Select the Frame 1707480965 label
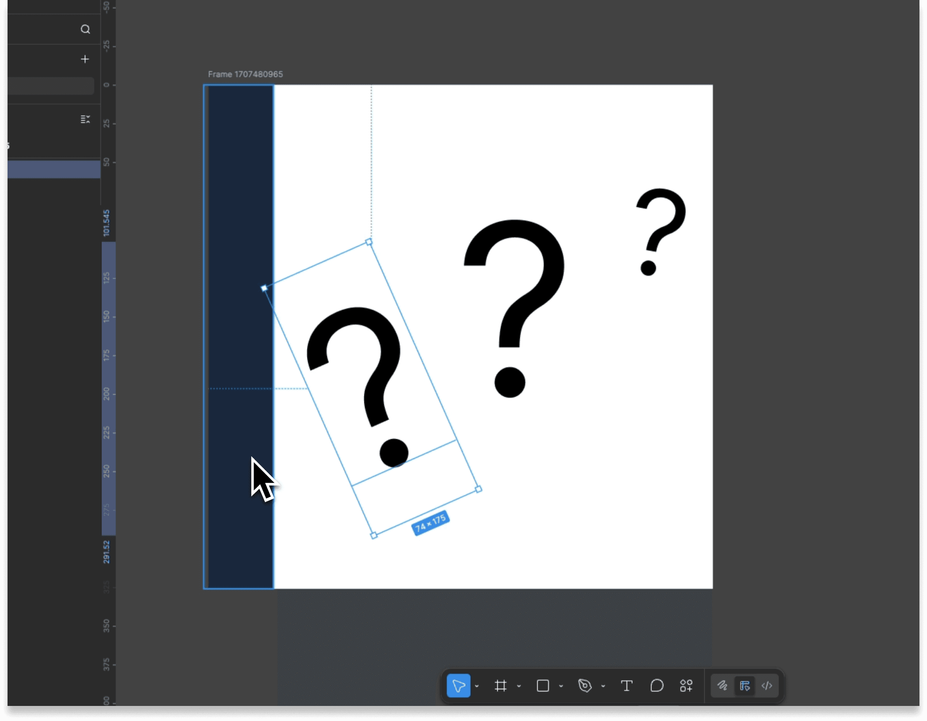 coord(245,74)
